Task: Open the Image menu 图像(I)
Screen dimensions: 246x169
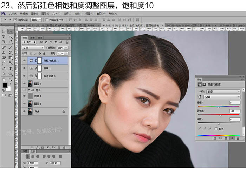Action: point(35,14)
